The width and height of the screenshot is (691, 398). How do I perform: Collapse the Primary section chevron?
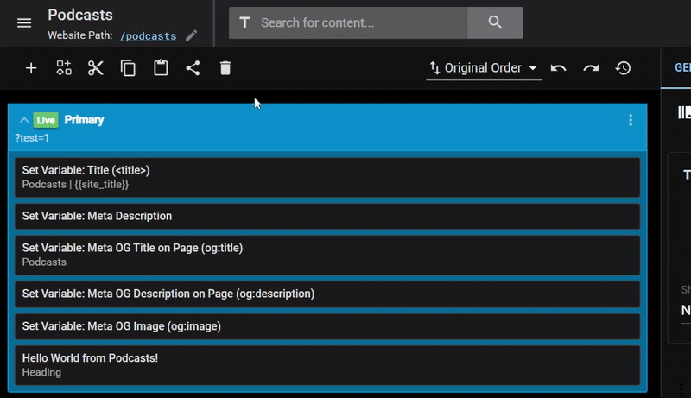tap(23, 120)
